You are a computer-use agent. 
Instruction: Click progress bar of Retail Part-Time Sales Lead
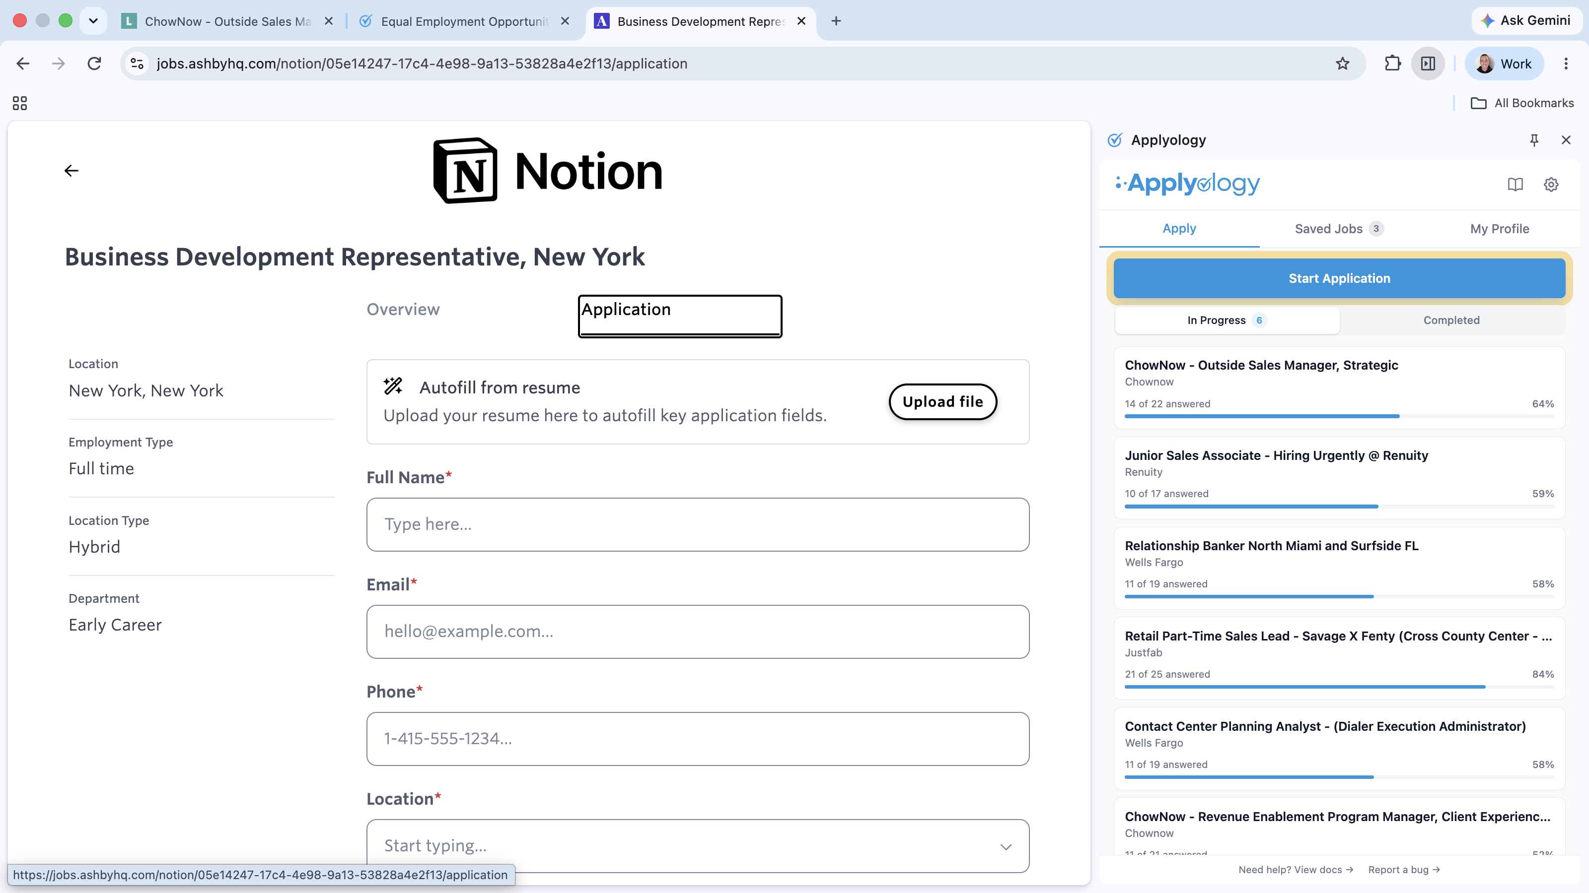(1339, 687)
